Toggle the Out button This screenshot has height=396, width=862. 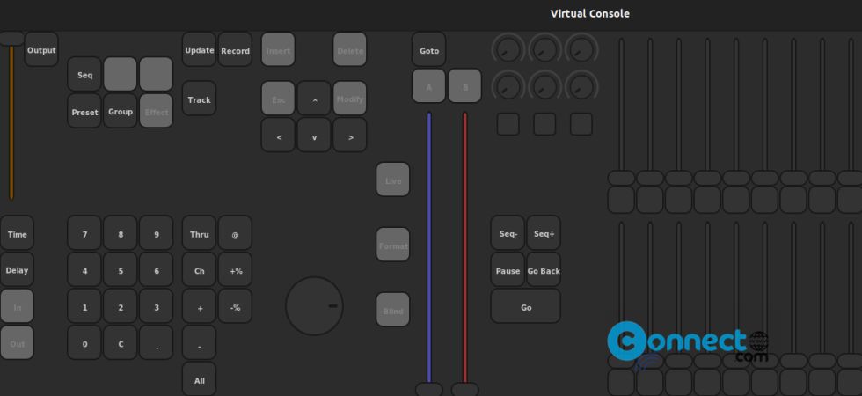pos(17,342)
